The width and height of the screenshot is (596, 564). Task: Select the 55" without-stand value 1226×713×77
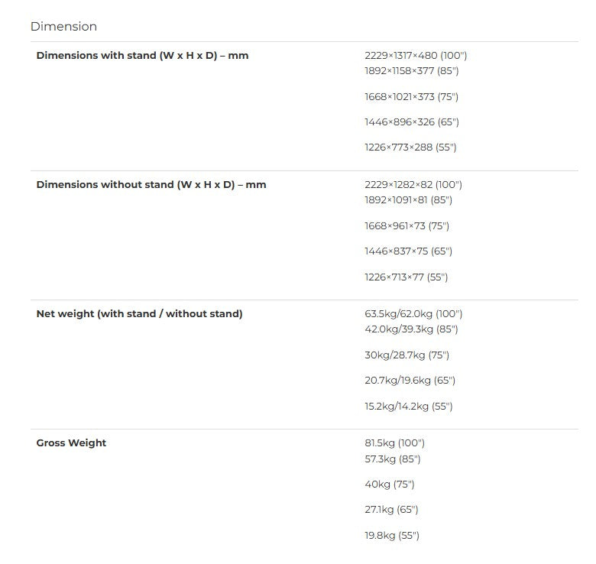pyautogui.click(x=406, y=277)
